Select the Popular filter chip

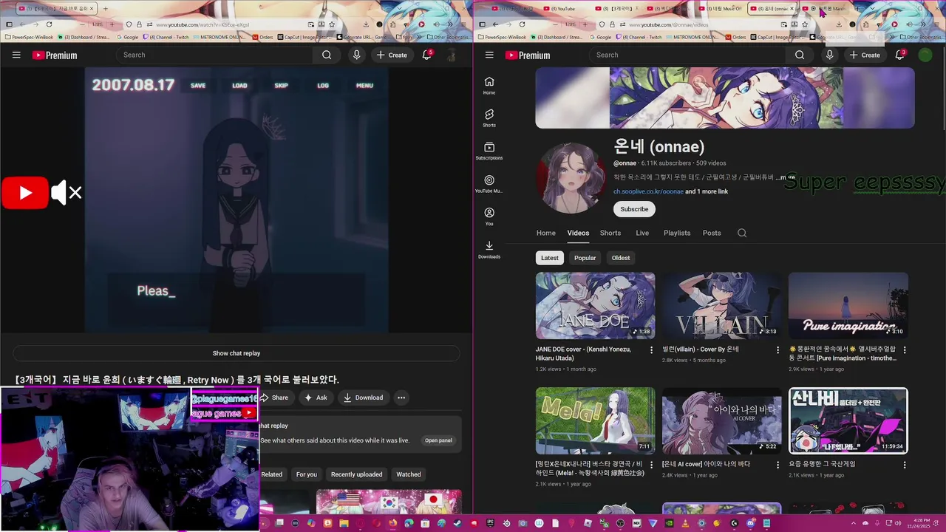[x=585, y=258]
